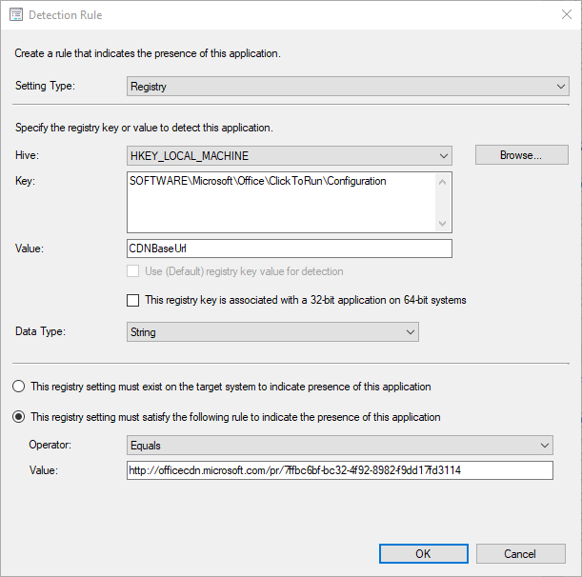Enable 32-bit application on 64-bit systems checkbox
Viewport: 582px width, 577px height.
point(133,300)
